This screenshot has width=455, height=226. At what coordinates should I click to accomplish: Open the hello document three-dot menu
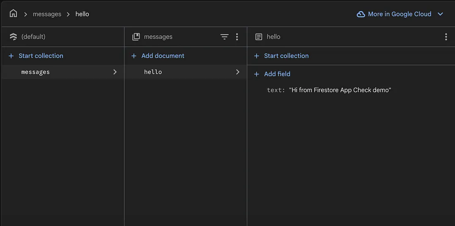446,37
